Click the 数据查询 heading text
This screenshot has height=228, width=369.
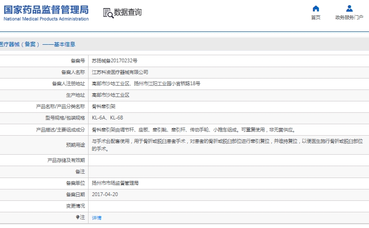click(128, 12)
